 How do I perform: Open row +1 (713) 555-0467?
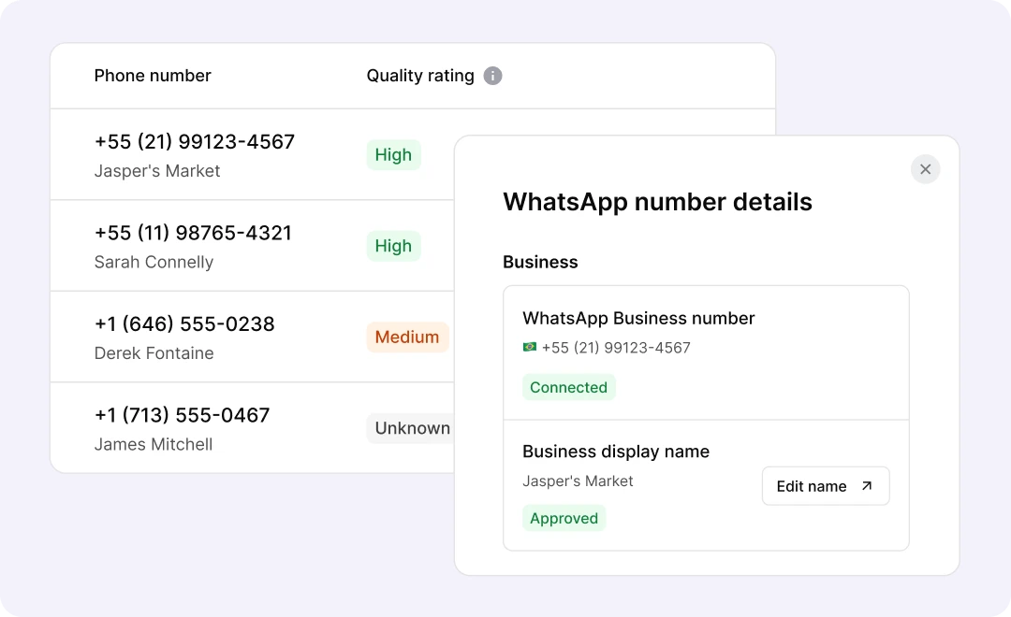pos(182,415)
